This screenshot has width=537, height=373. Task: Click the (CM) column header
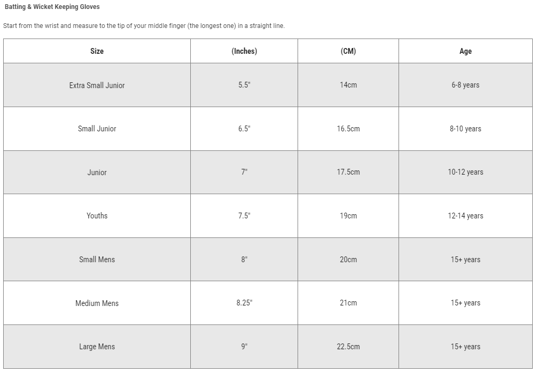[348, 51]
